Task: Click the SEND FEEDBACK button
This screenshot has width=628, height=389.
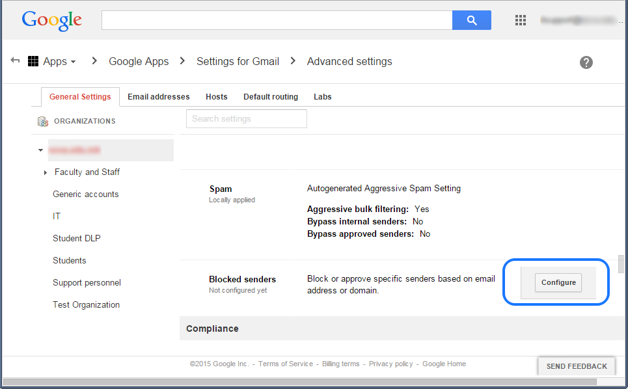Action: pyautogui.click(x=577, y=366)
